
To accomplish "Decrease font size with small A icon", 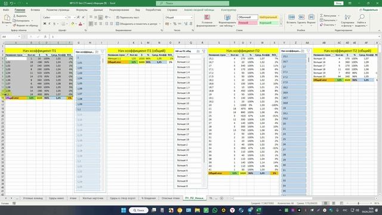I will [x=84, y=17].
